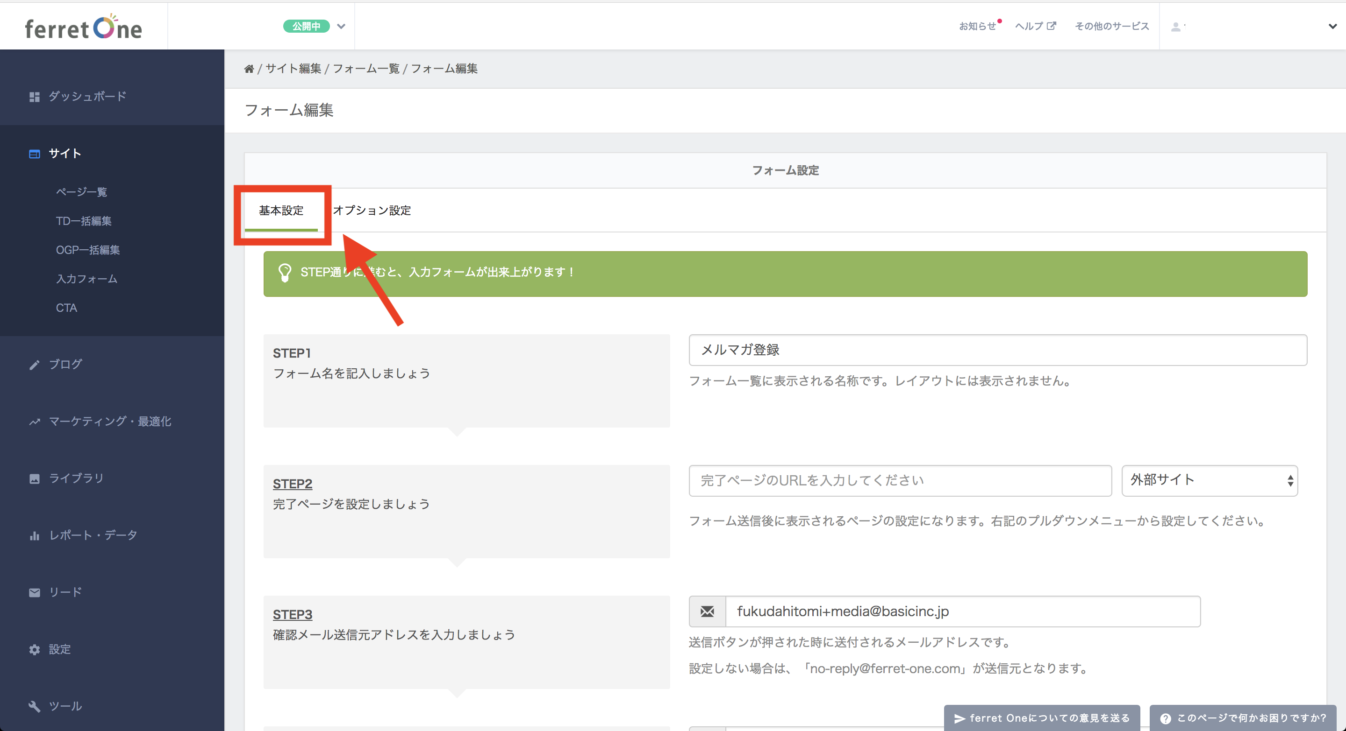Click the lead envelope icon
Image resolution: width=1346 pixels, height=731 pixels.
35,592
